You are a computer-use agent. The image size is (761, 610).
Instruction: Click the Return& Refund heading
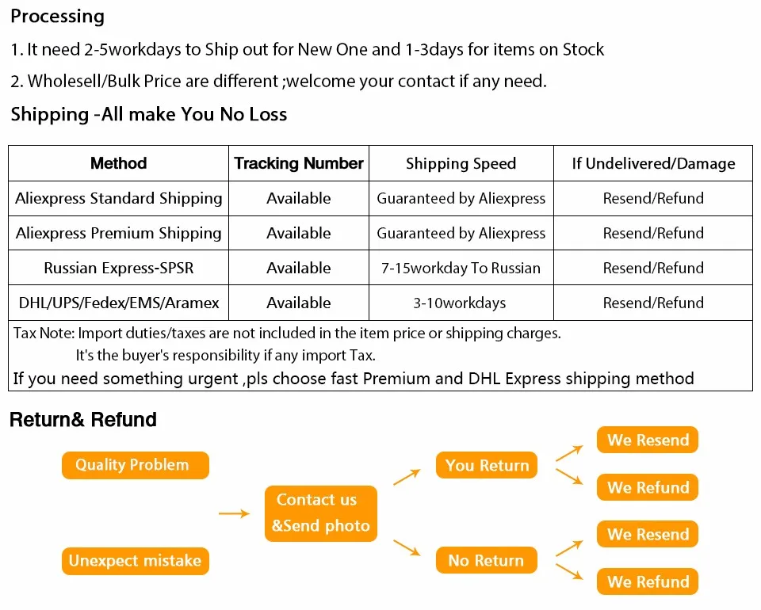83,420
